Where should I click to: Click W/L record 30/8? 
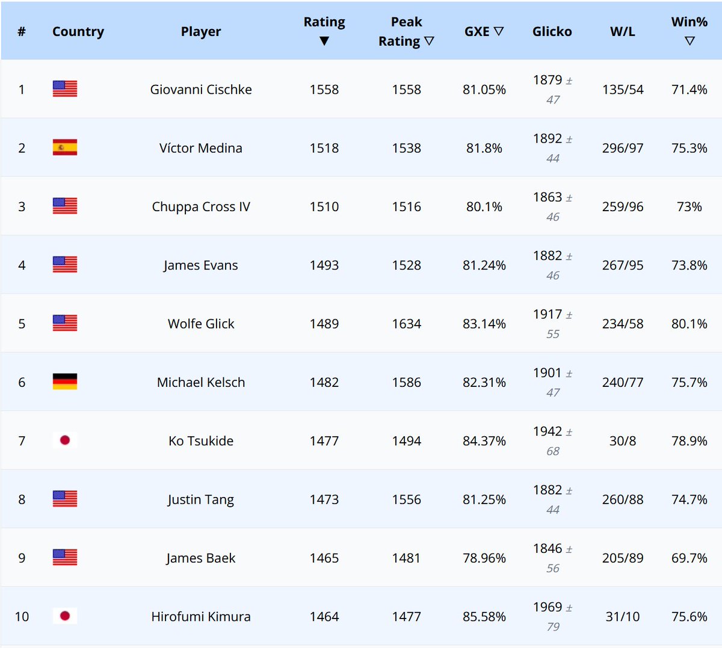[623, 440]
